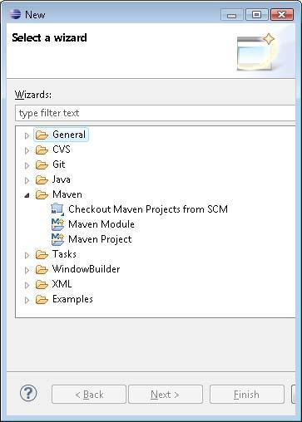
Task: Expand the Java category arrow
Action: click(x=27, y=180)
